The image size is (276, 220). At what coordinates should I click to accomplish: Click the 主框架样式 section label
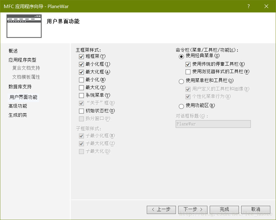88,50
